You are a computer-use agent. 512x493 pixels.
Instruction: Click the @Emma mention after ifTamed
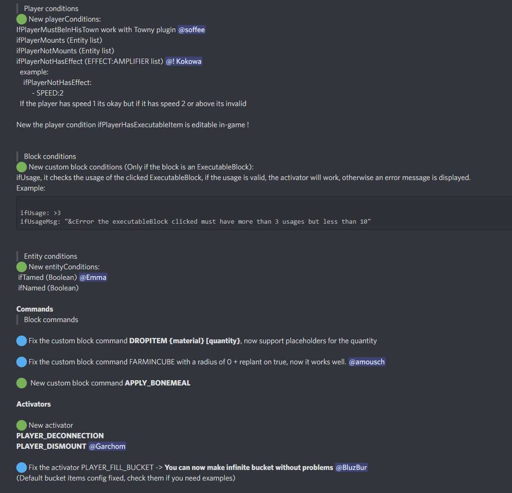tap(93, 277)
